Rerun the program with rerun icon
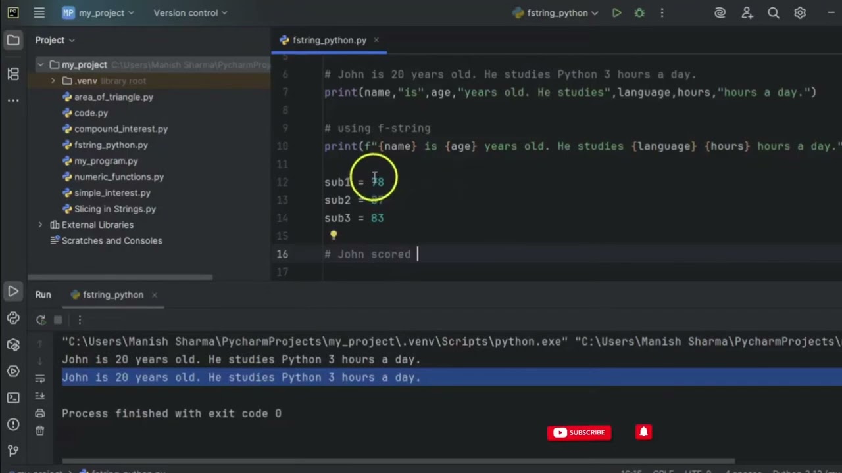Image resolution: width=842 pixels, height=473 pixels. 41,320
